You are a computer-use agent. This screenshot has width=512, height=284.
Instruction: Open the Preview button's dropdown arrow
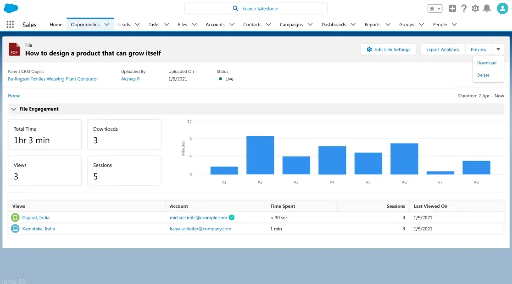click(498, 49)
